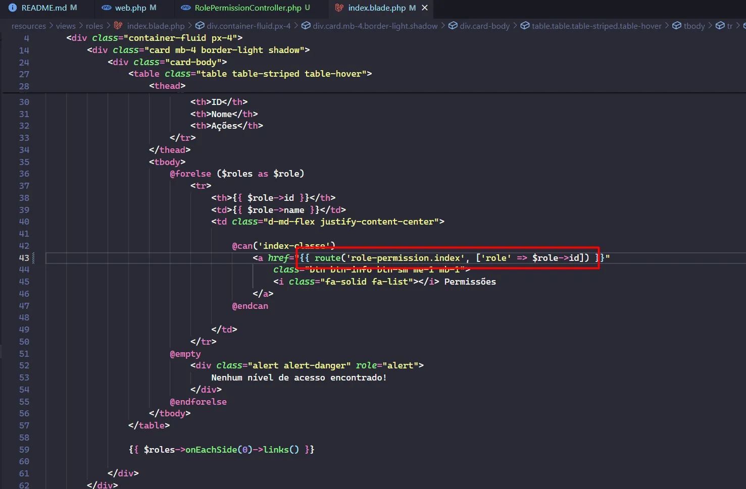Expand the resources breadcrumb folder

click(x=28, y=26)
